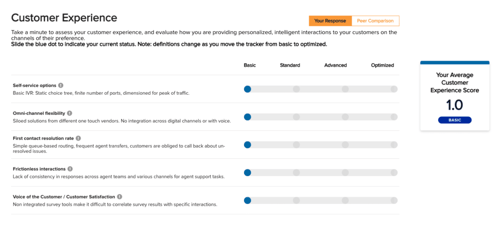Set Frictionless interactions slider to Standard
The height and width of the screenshot is (238, 494).
click(296, 173)
